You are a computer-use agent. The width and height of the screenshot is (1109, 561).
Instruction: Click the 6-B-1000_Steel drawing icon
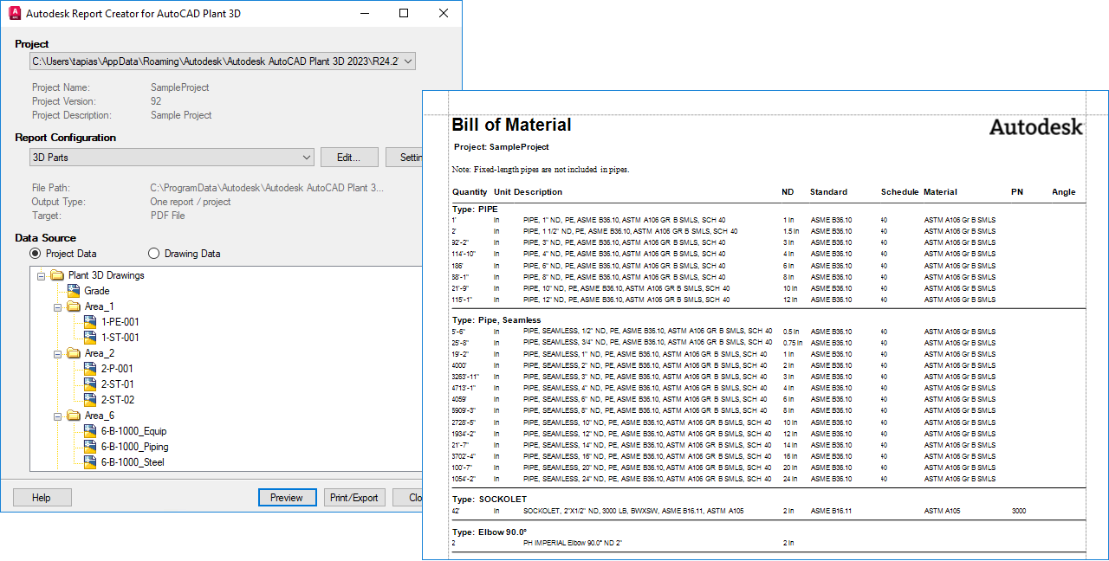(x=91, y=462)
